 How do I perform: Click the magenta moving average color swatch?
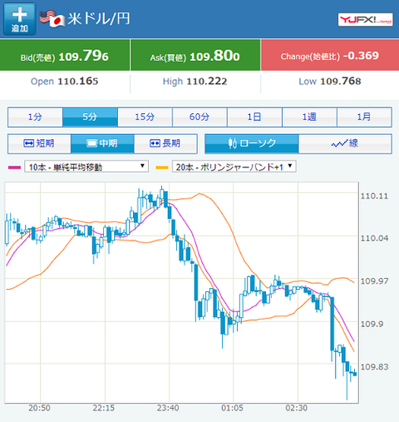click(14, 167)
